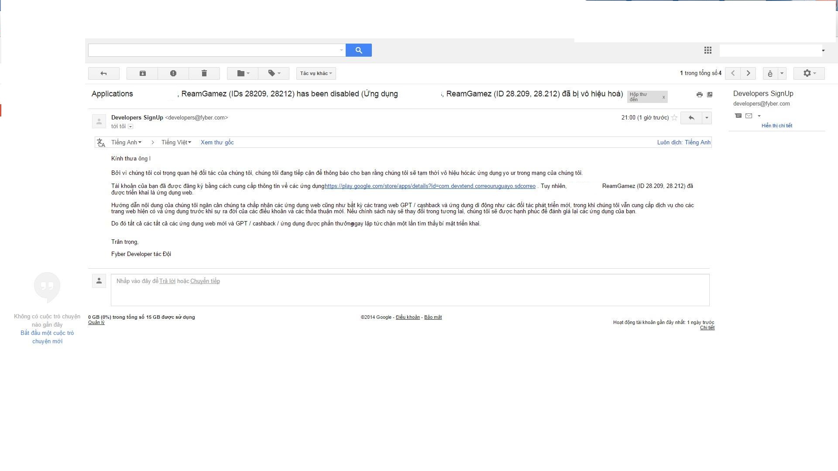Click the back to inbox arrow button
This screenshot has width=838, height=471.
pos(103,73)
